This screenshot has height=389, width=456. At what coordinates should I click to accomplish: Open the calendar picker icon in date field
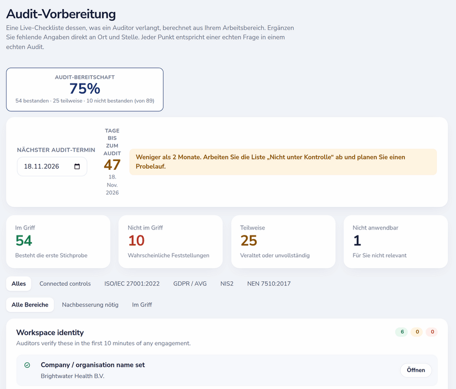pos(77,167)
